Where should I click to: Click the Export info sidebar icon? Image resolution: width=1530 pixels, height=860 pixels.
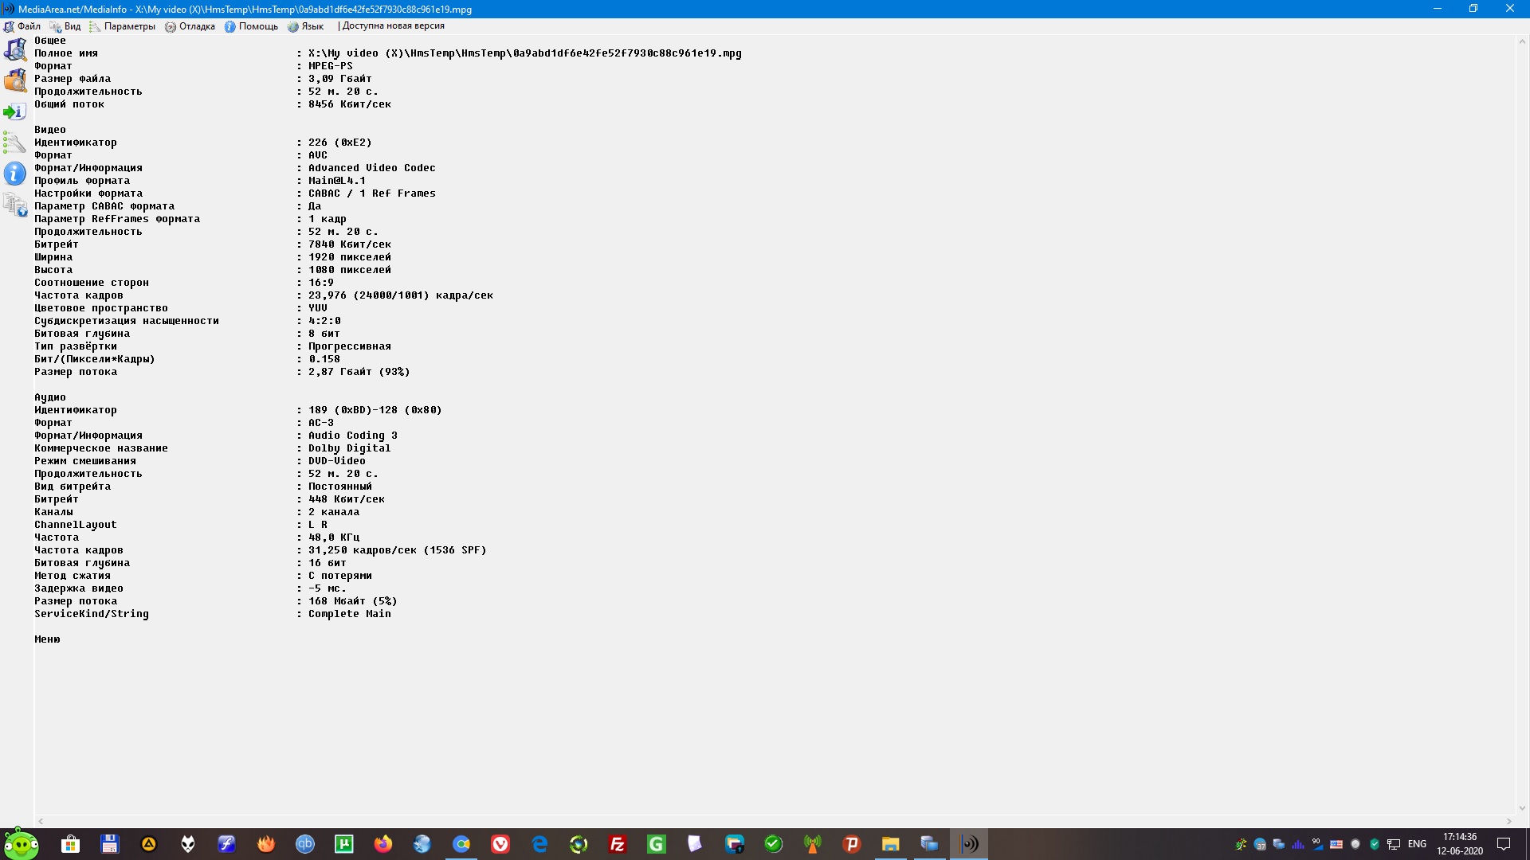(x=15, y=111)
